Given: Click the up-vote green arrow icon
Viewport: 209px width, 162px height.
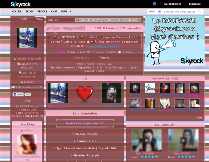Looking at the screenshot, I should [x=139, y=20].
